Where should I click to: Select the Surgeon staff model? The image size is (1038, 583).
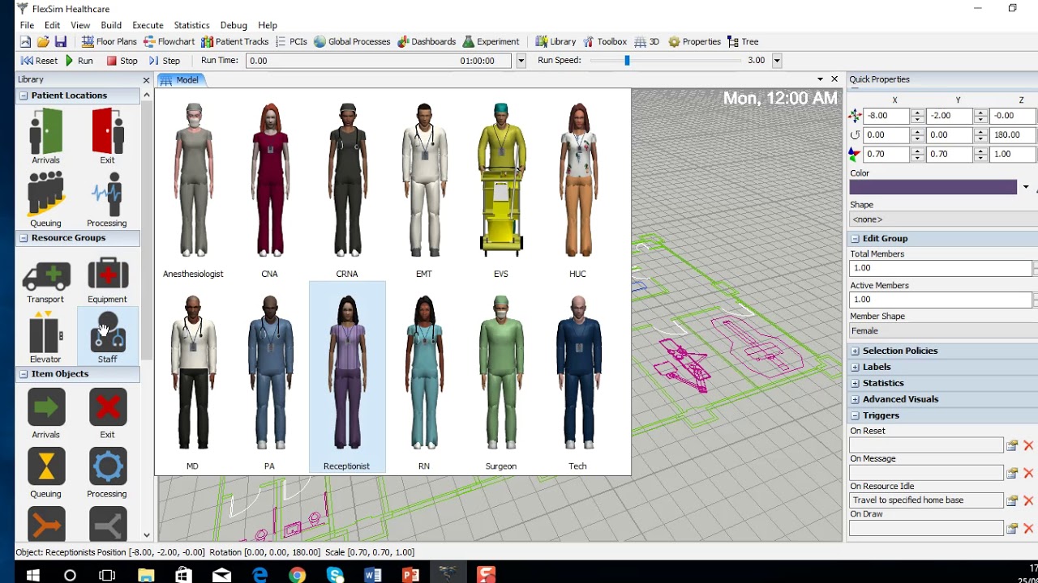(x=501, y=381)
